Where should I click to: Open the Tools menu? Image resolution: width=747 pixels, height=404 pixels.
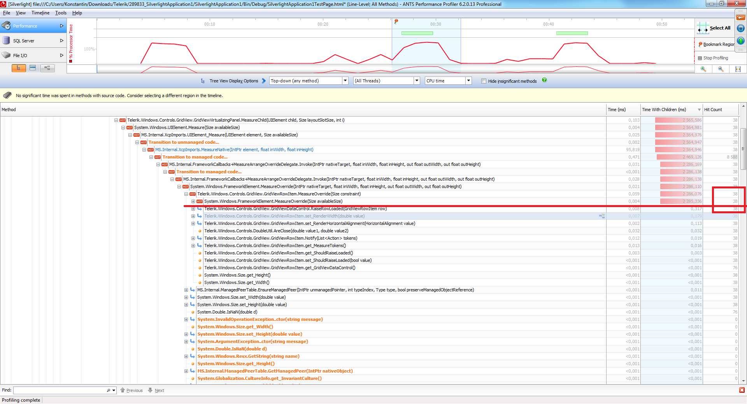[61, 13]
